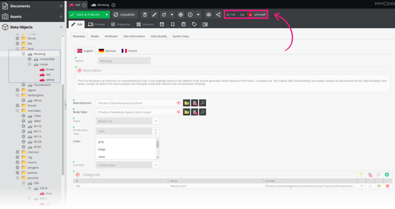The image size is (395, 209).
Task: Click the tree panel vertical scrollbar
Action: [x=63, y=130]
